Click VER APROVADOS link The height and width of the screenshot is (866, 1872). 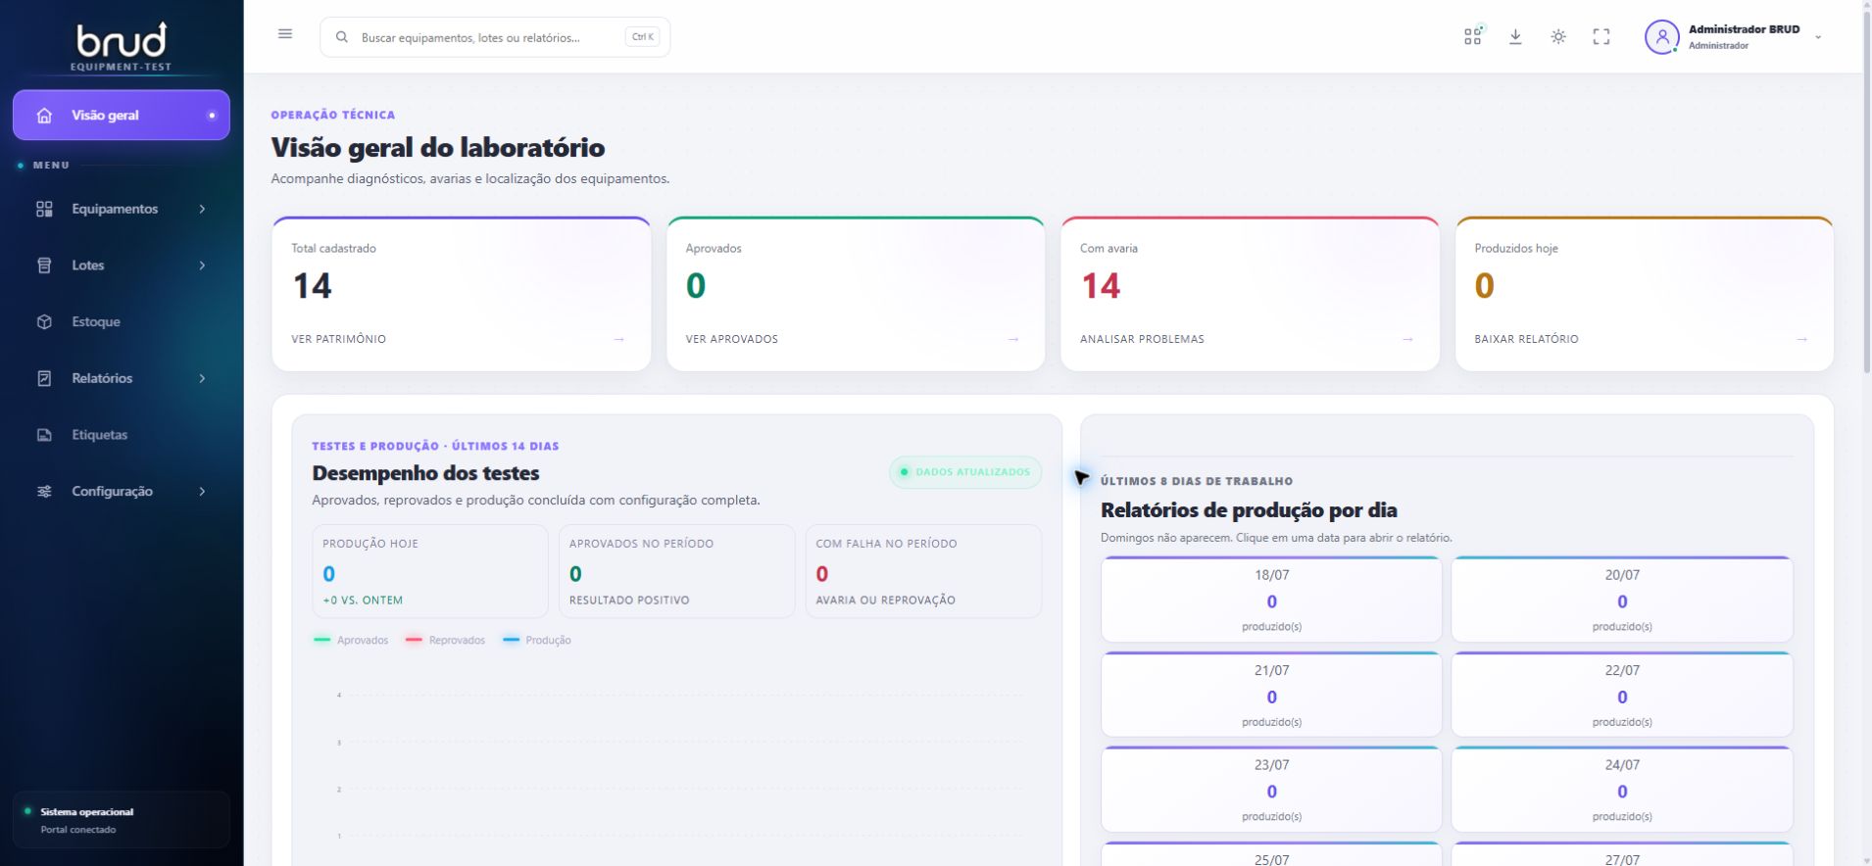coord(731,339)
